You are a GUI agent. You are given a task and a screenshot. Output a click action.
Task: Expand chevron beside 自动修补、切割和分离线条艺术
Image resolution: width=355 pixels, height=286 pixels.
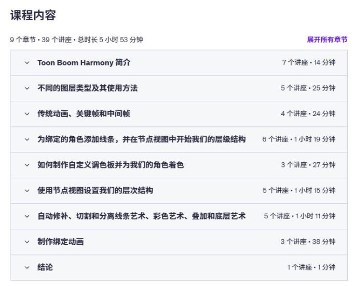pos(27,216)
